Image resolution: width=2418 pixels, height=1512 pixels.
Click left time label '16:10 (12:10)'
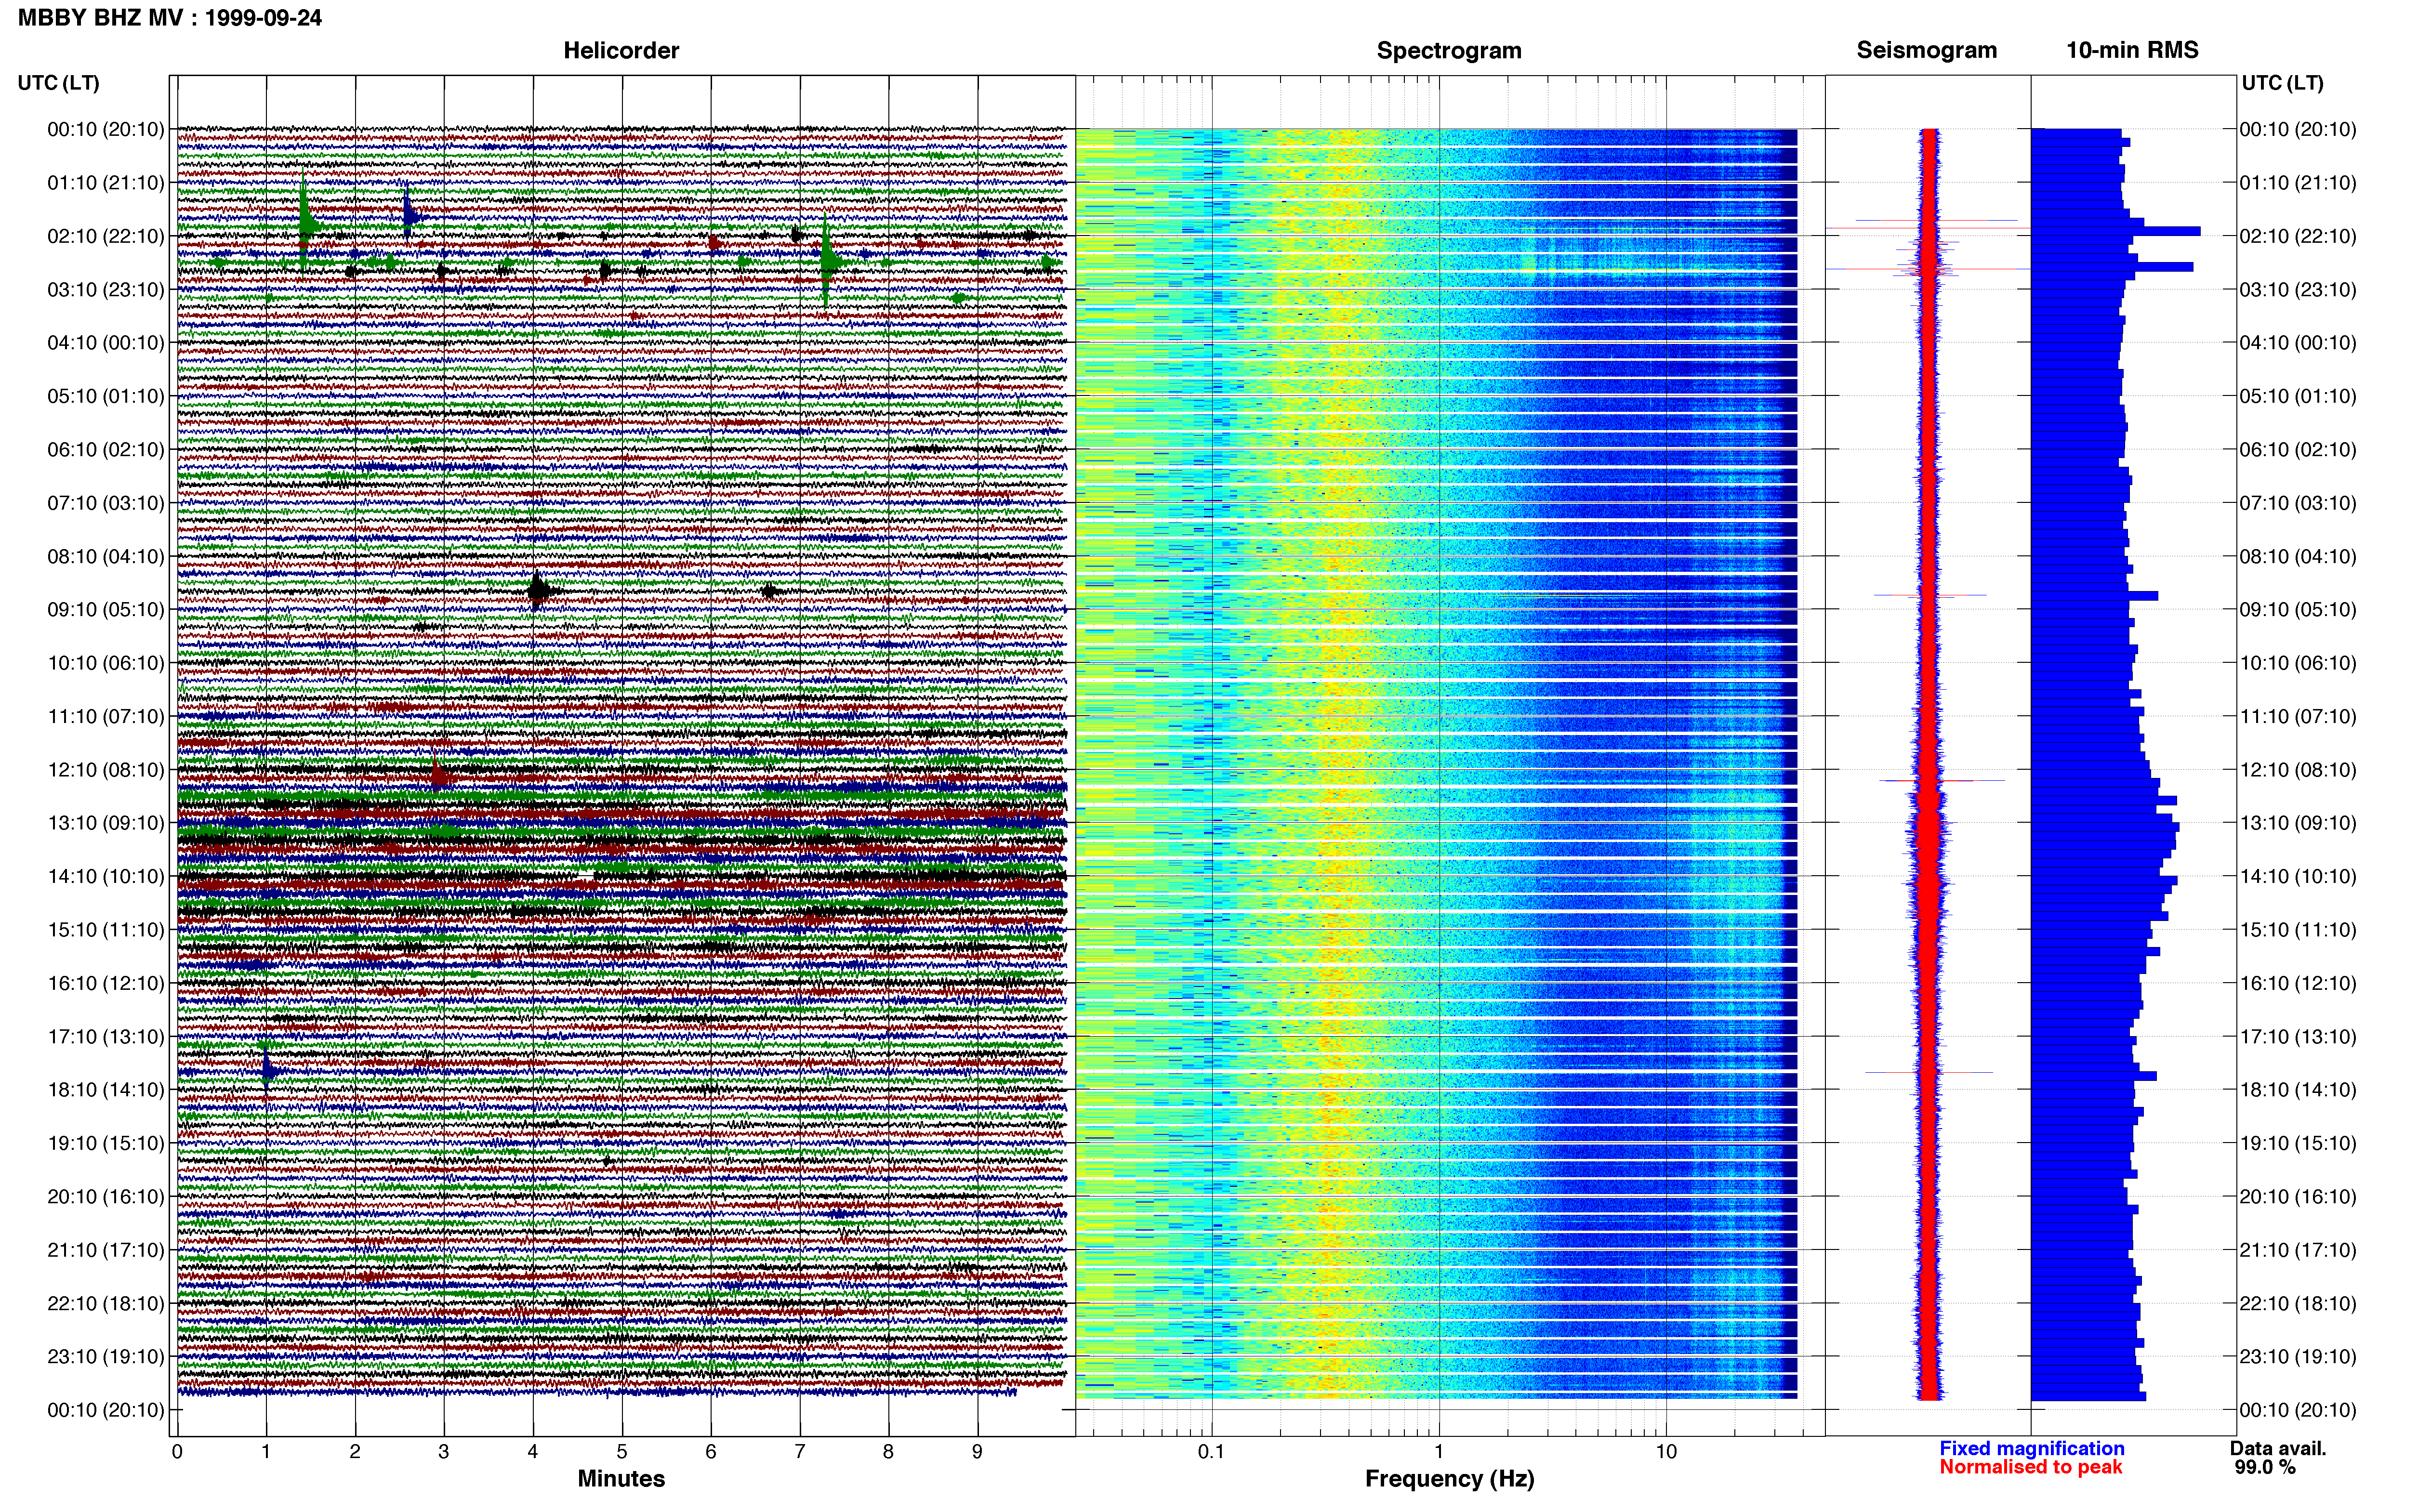coord(106,983)
